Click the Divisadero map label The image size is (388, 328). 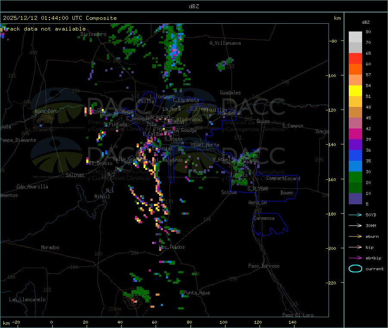click(93, 34)
